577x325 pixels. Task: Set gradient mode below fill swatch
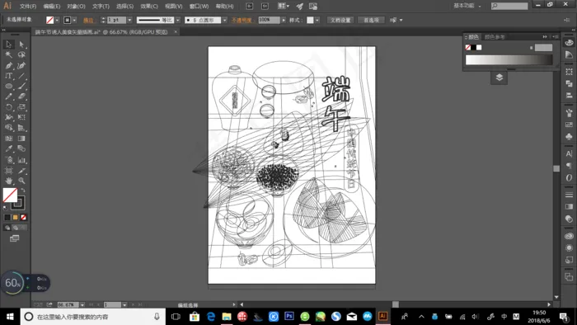(x=15, y=217)
